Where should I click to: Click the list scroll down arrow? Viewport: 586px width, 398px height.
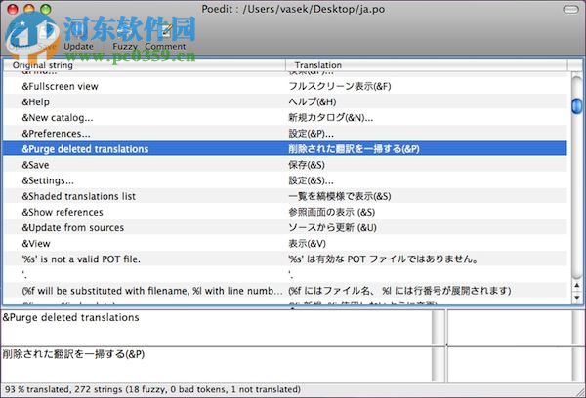(577, 298)
